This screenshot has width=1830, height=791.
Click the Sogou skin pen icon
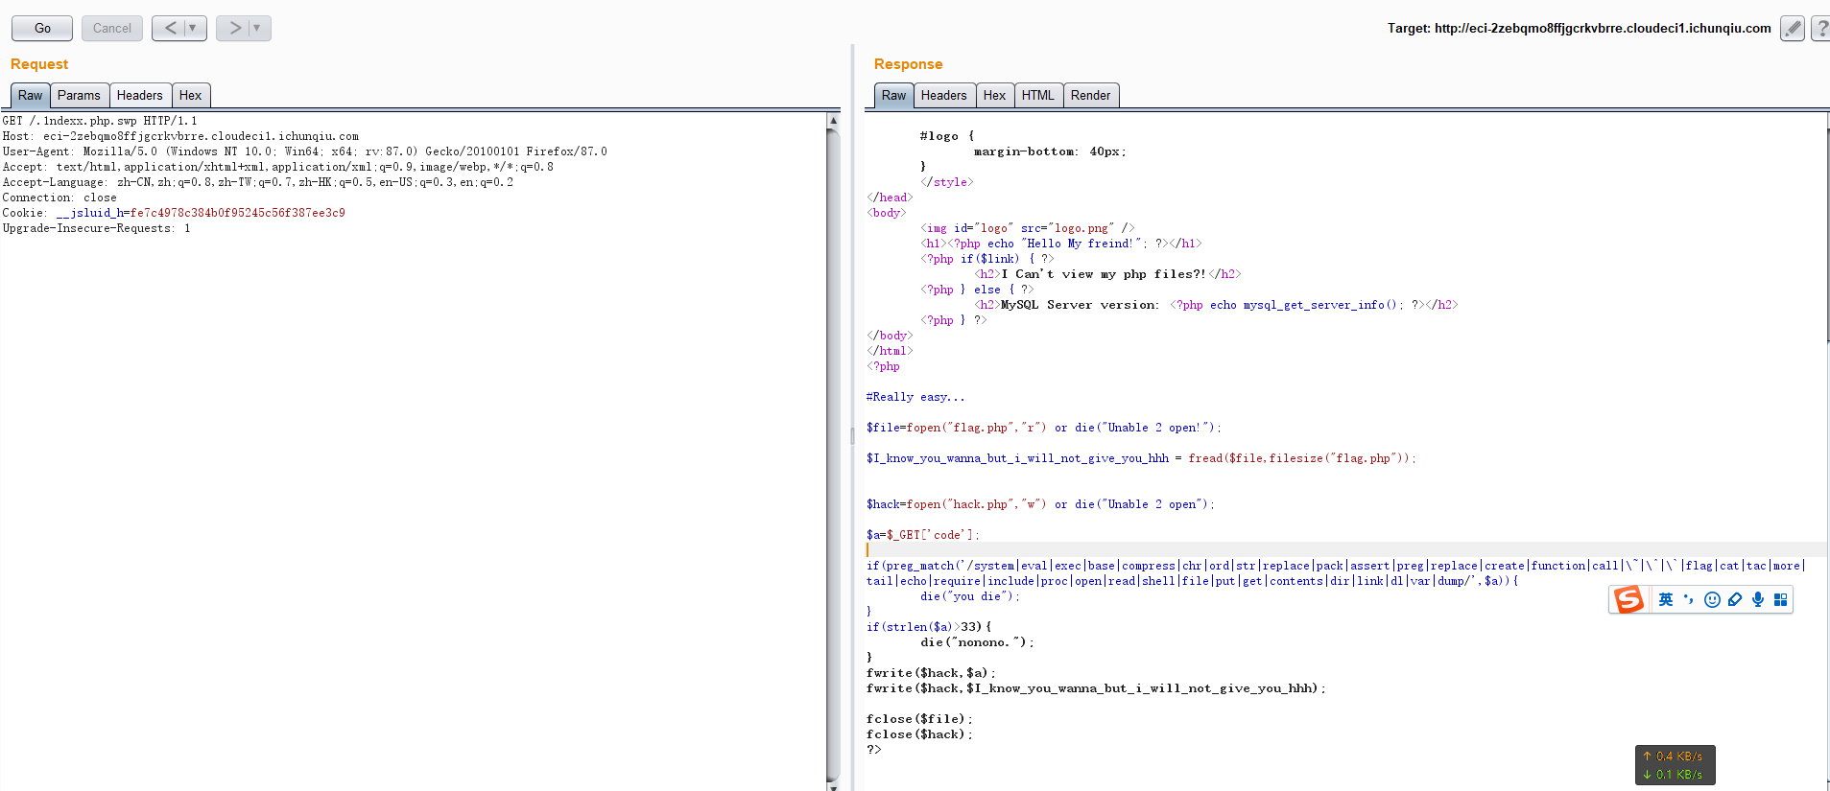1735,599
